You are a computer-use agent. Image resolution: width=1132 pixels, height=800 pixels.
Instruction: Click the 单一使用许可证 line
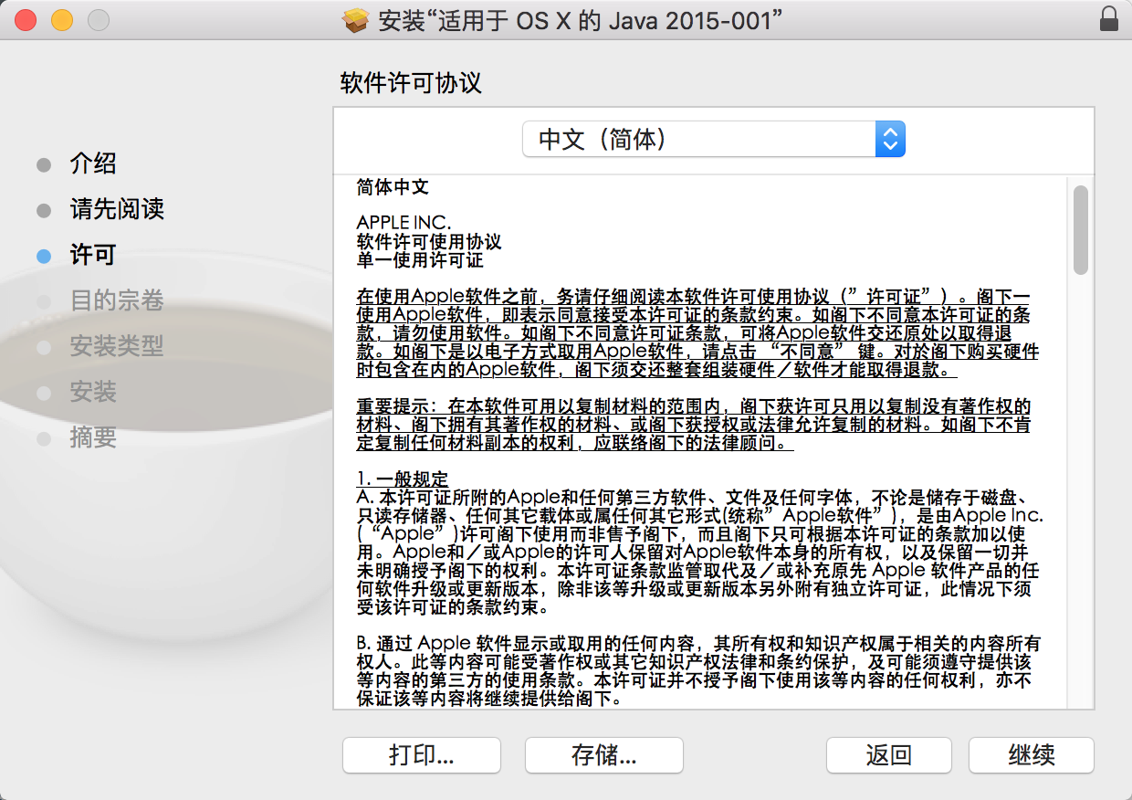pyautogui.click(x=420, y=260)
